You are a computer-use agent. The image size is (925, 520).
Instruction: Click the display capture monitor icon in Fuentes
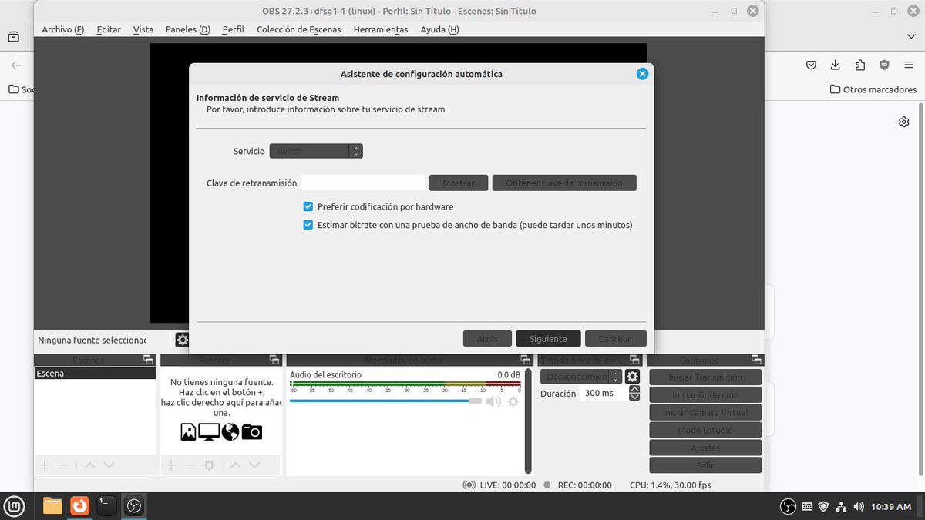(209, 431)
